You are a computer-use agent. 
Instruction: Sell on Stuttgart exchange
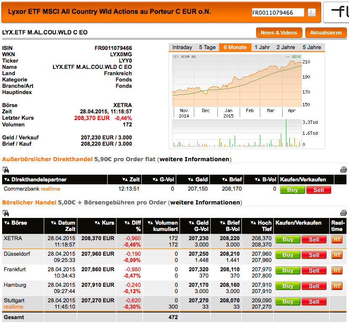coord(314,301)
